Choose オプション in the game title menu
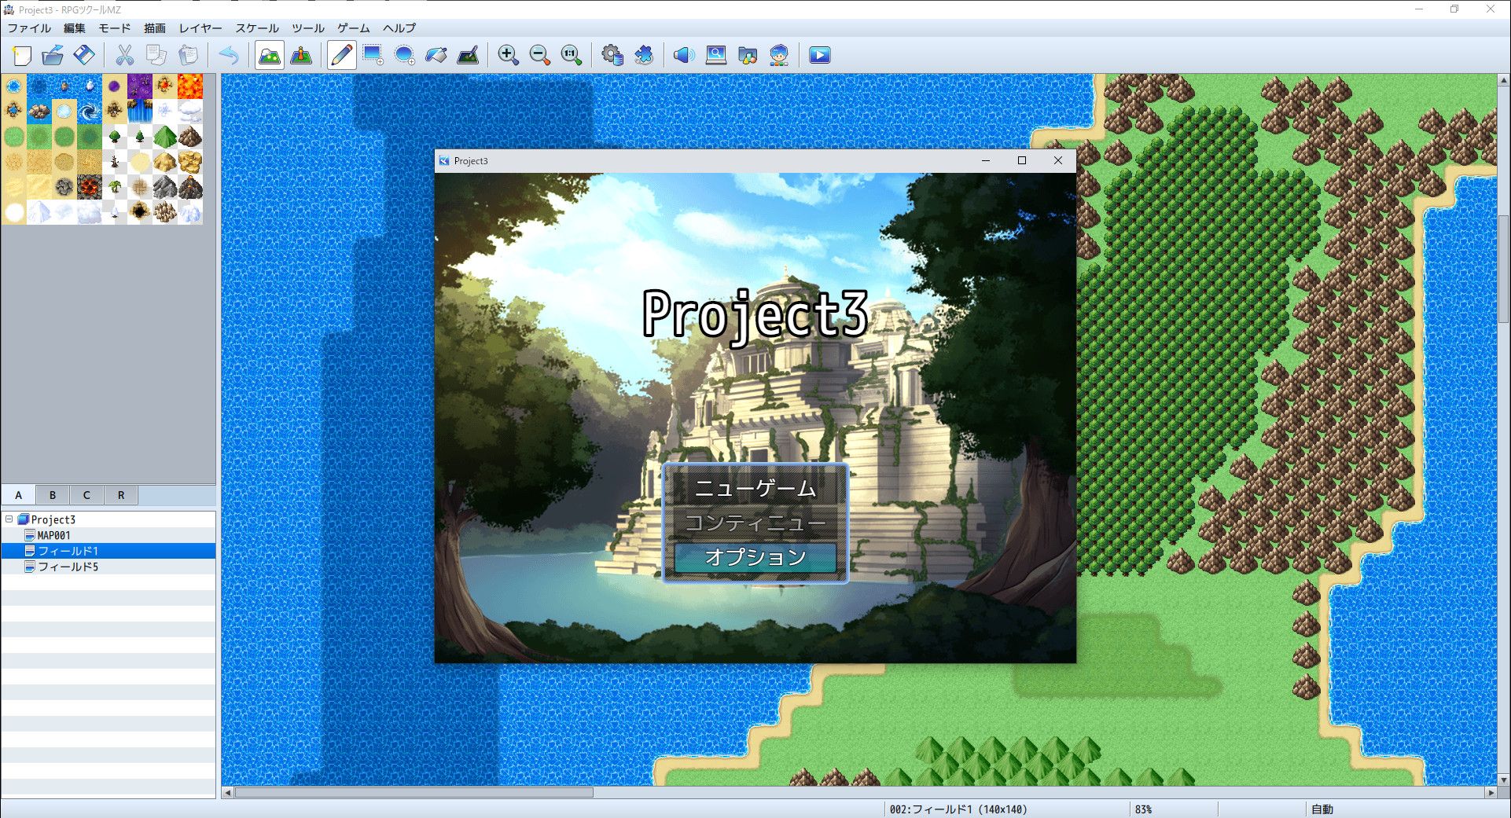Viewport: 1511px width, 818px height. (754, 558)
